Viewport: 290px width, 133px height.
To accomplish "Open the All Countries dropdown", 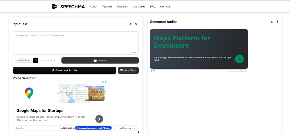I will coord(128,128).
